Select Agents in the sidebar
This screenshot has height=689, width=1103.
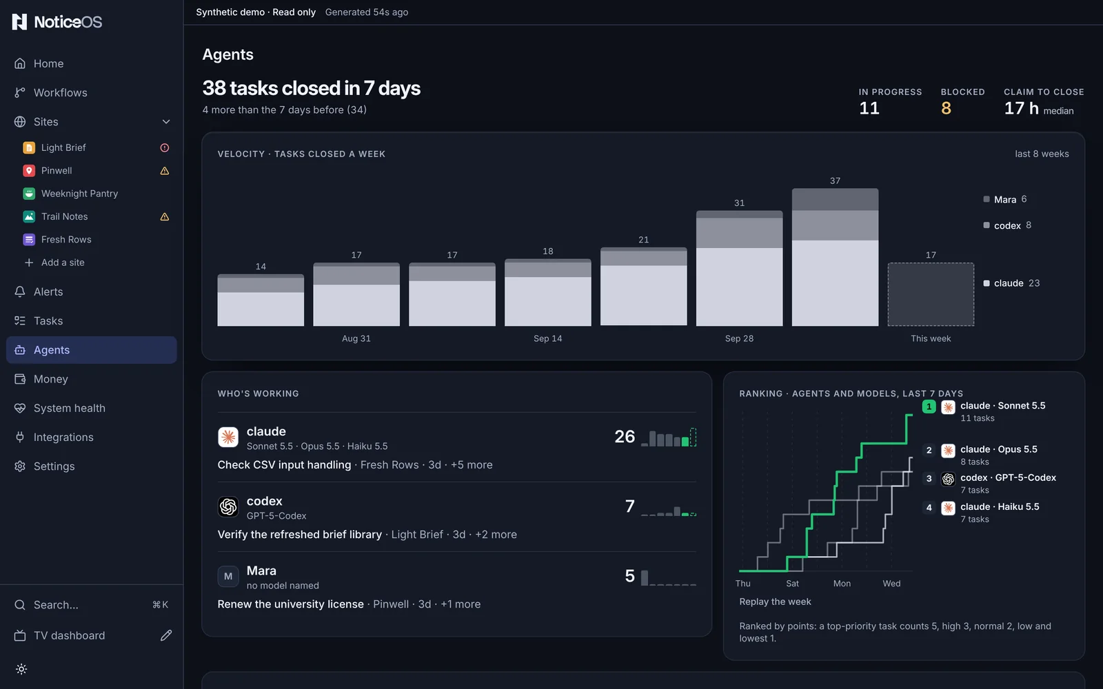click(91, 350)
